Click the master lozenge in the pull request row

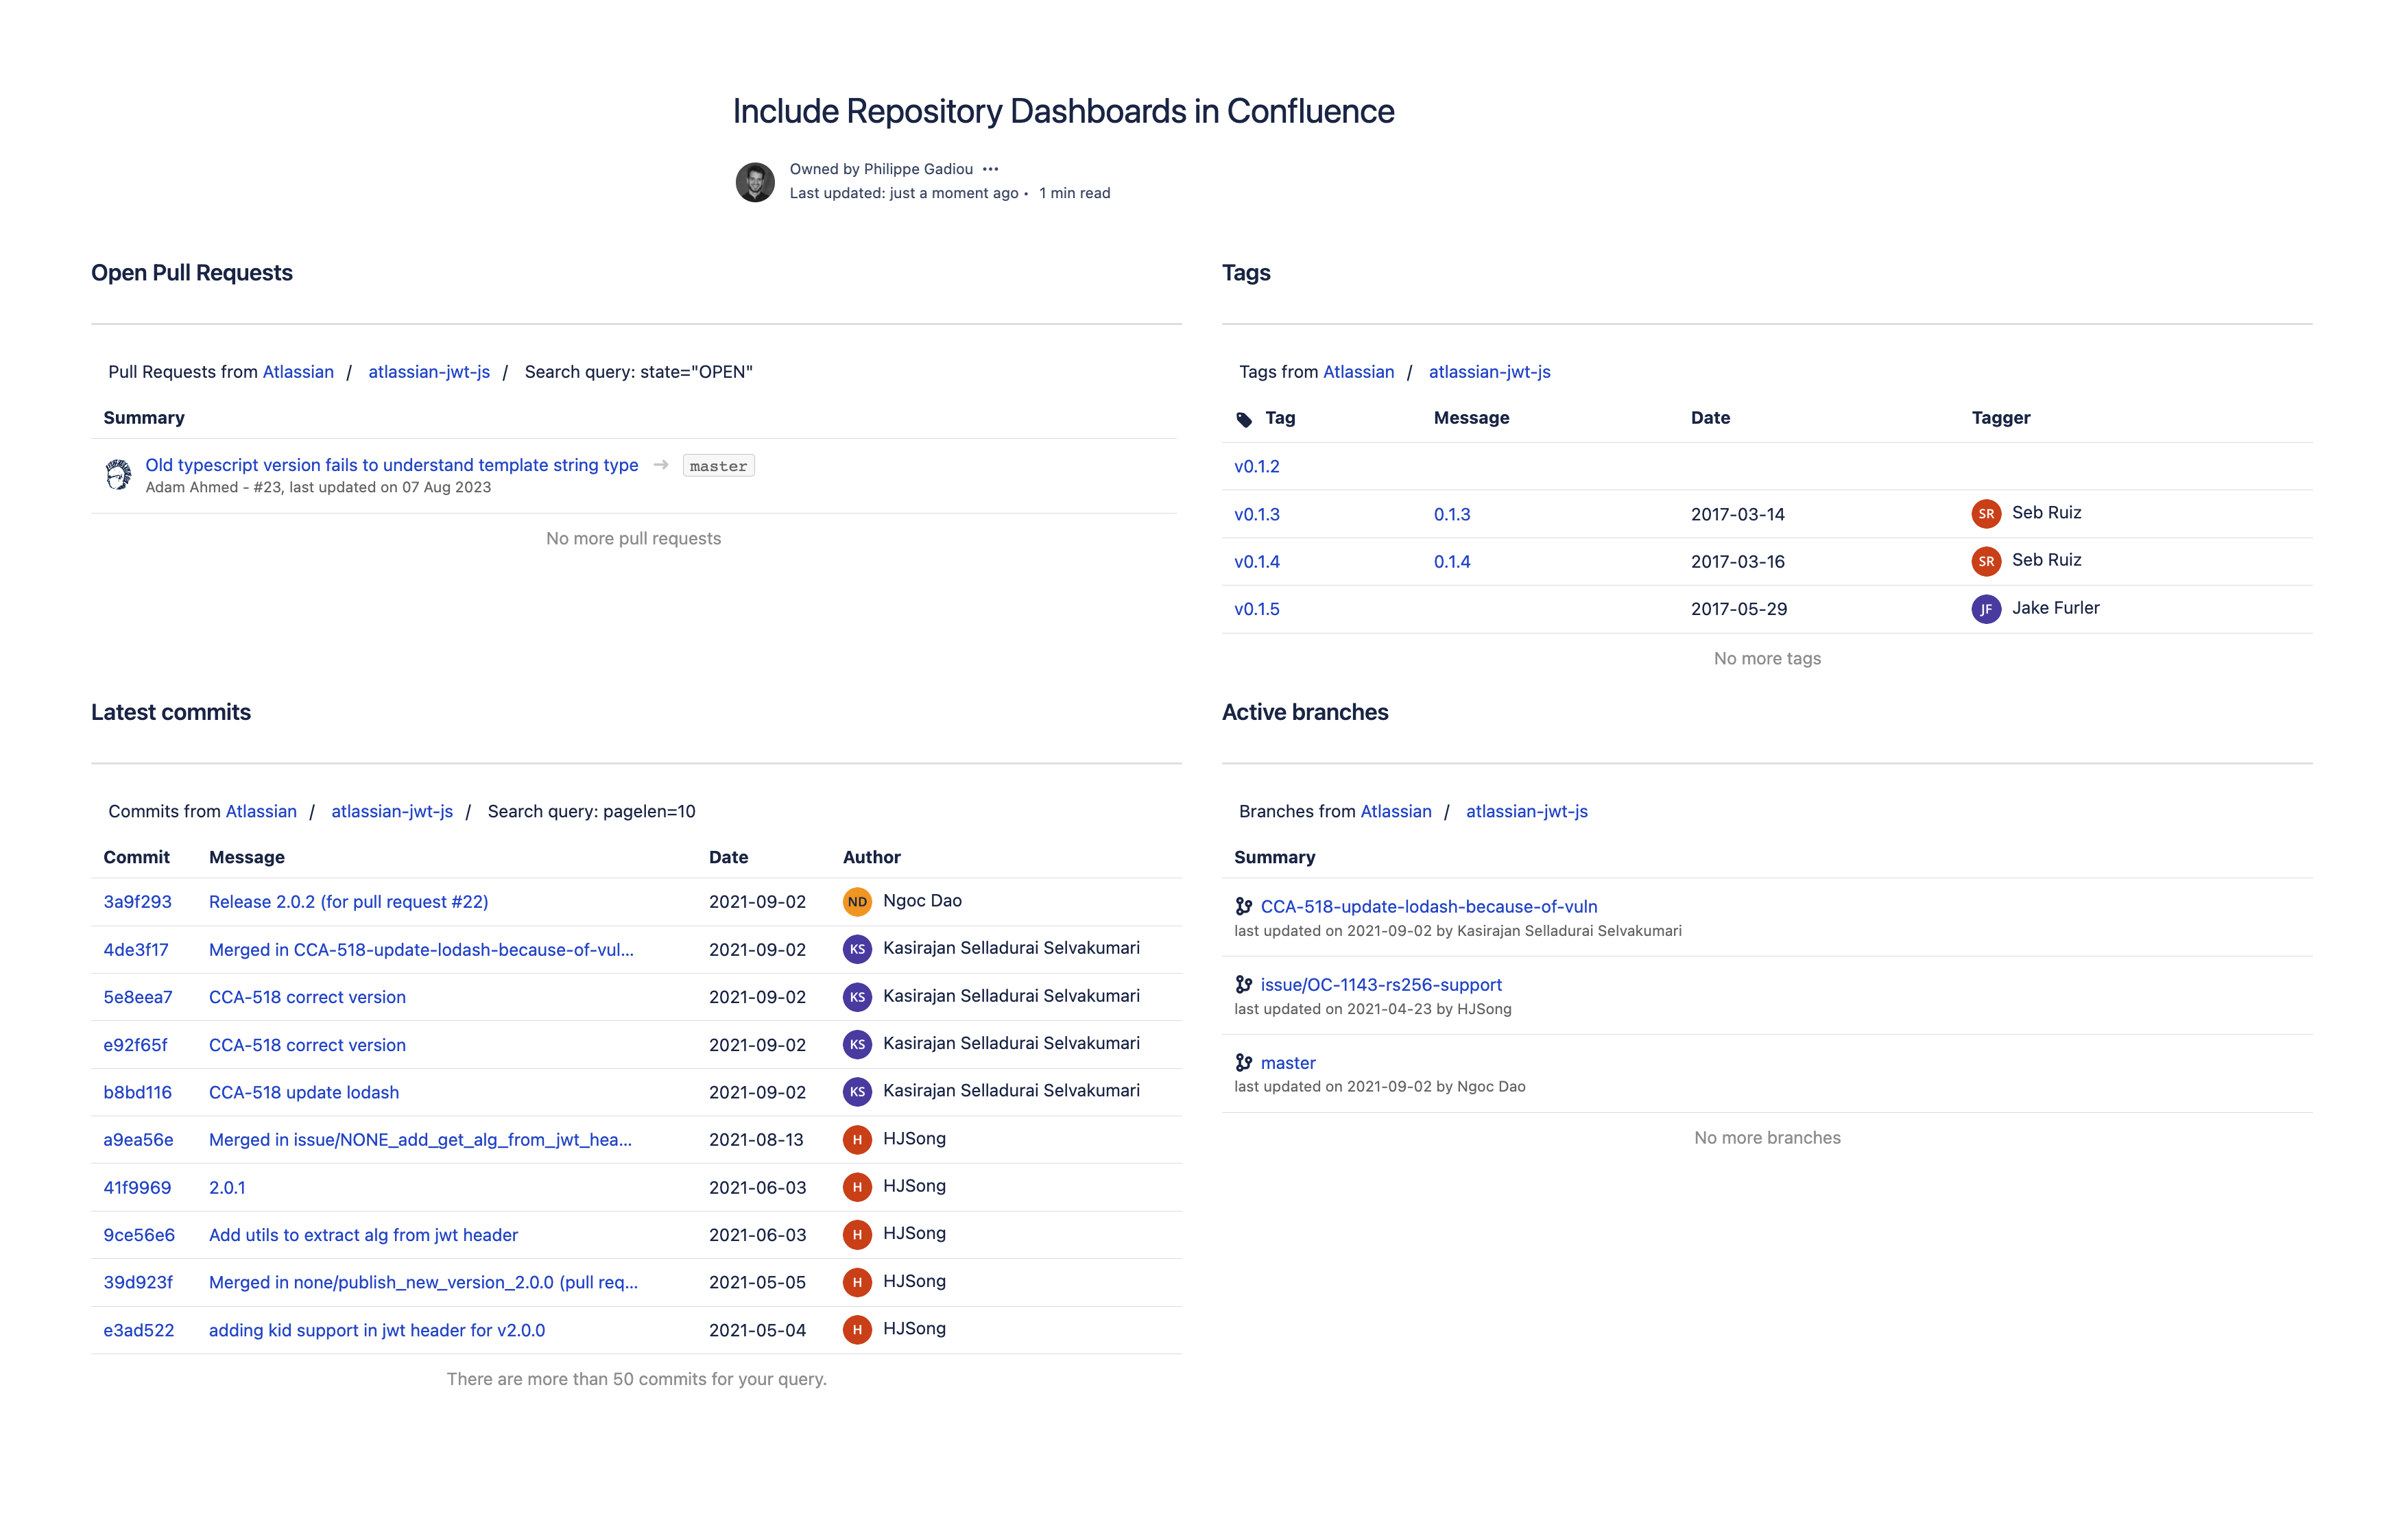pos(718,465)
